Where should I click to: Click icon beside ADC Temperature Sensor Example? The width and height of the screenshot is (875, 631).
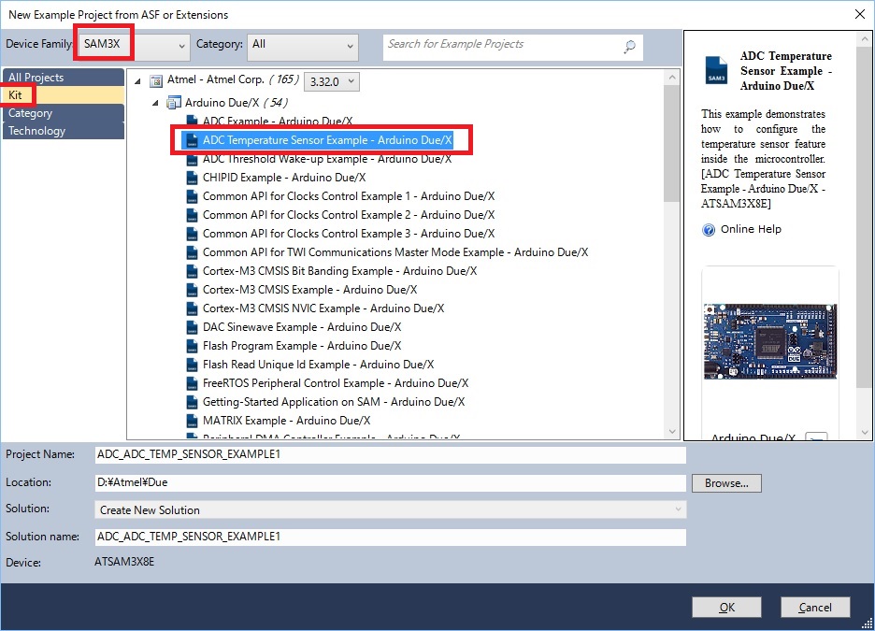tap(192, 140)
